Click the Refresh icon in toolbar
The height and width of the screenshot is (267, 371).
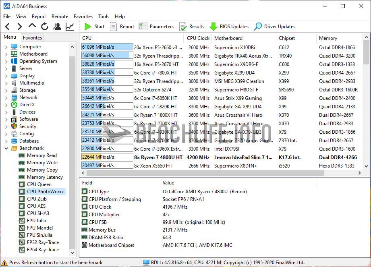pyautogui.click(x=45, y=27)
